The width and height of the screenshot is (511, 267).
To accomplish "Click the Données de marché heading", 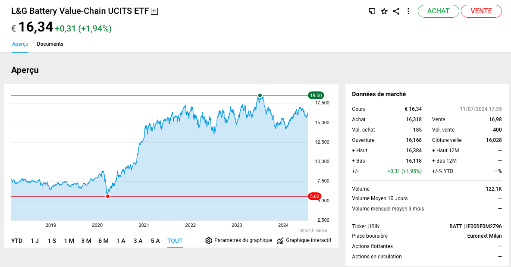I will (x=379, y=94).
